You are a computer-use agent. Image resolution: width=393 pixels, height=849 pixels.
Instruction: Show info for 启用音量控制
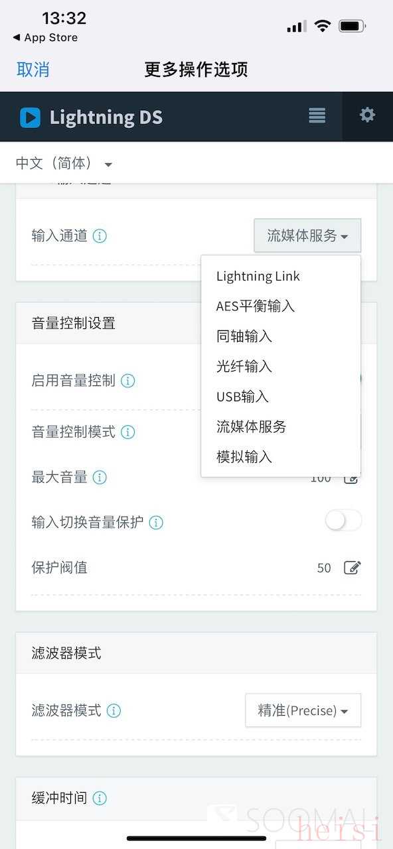(x=128, y=381)
